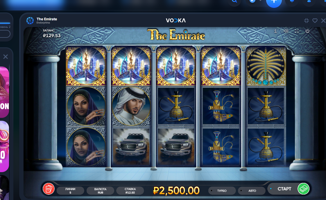326x200 pixels.
Task: Toggle the АВТО autoplay mode
Action: point(252,191)
